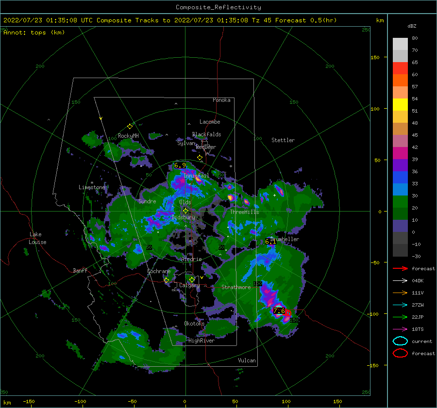The height and width of the screenshot is (408, 437).
Task: Click the red forecast arrow in legend
Action: click(400, 268)
